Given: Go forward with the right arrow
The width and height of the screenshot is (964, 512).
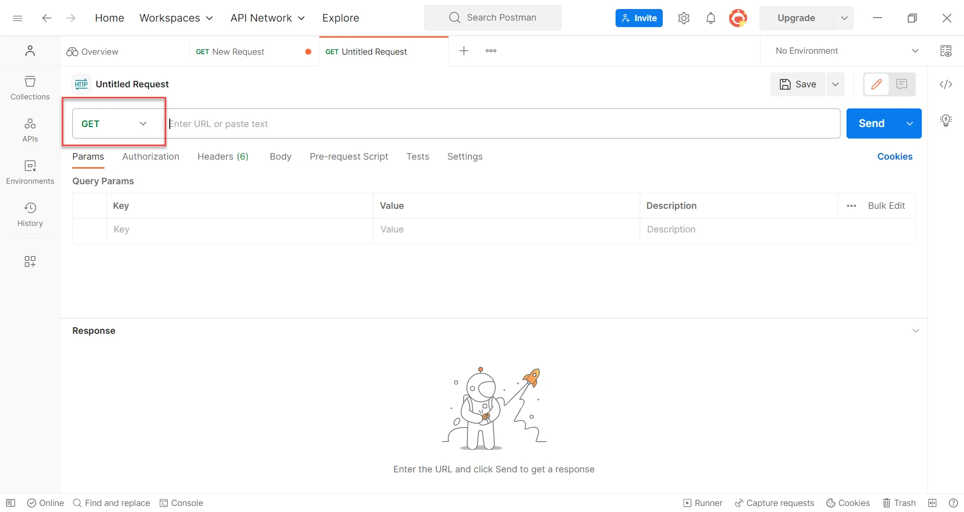Looking at the screenshot, I should [71, 18].
